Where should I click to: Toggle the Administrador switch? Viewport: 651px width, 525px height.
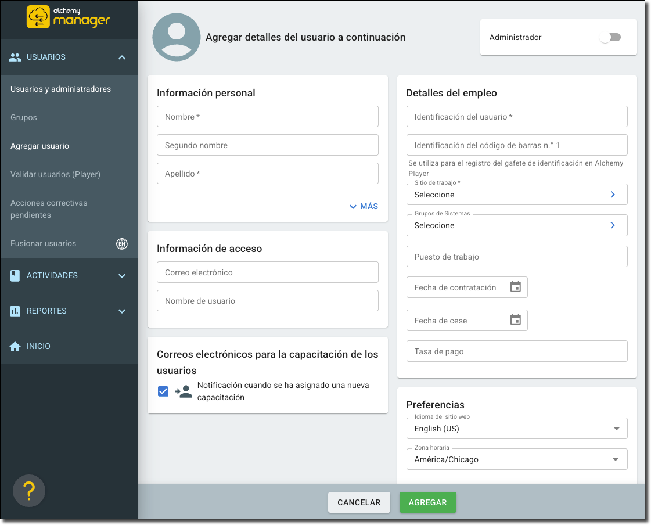click(x=610, y=37)
